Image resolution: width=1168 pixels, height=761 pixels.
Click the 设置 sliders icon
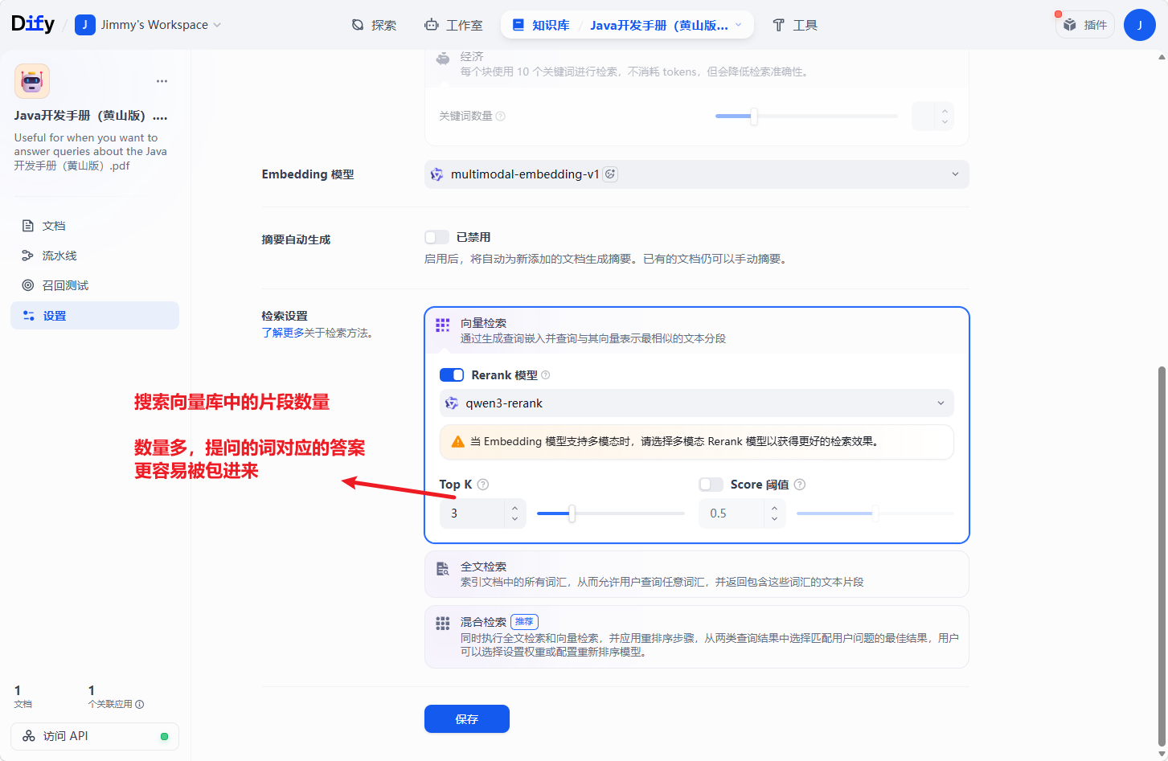28,316
